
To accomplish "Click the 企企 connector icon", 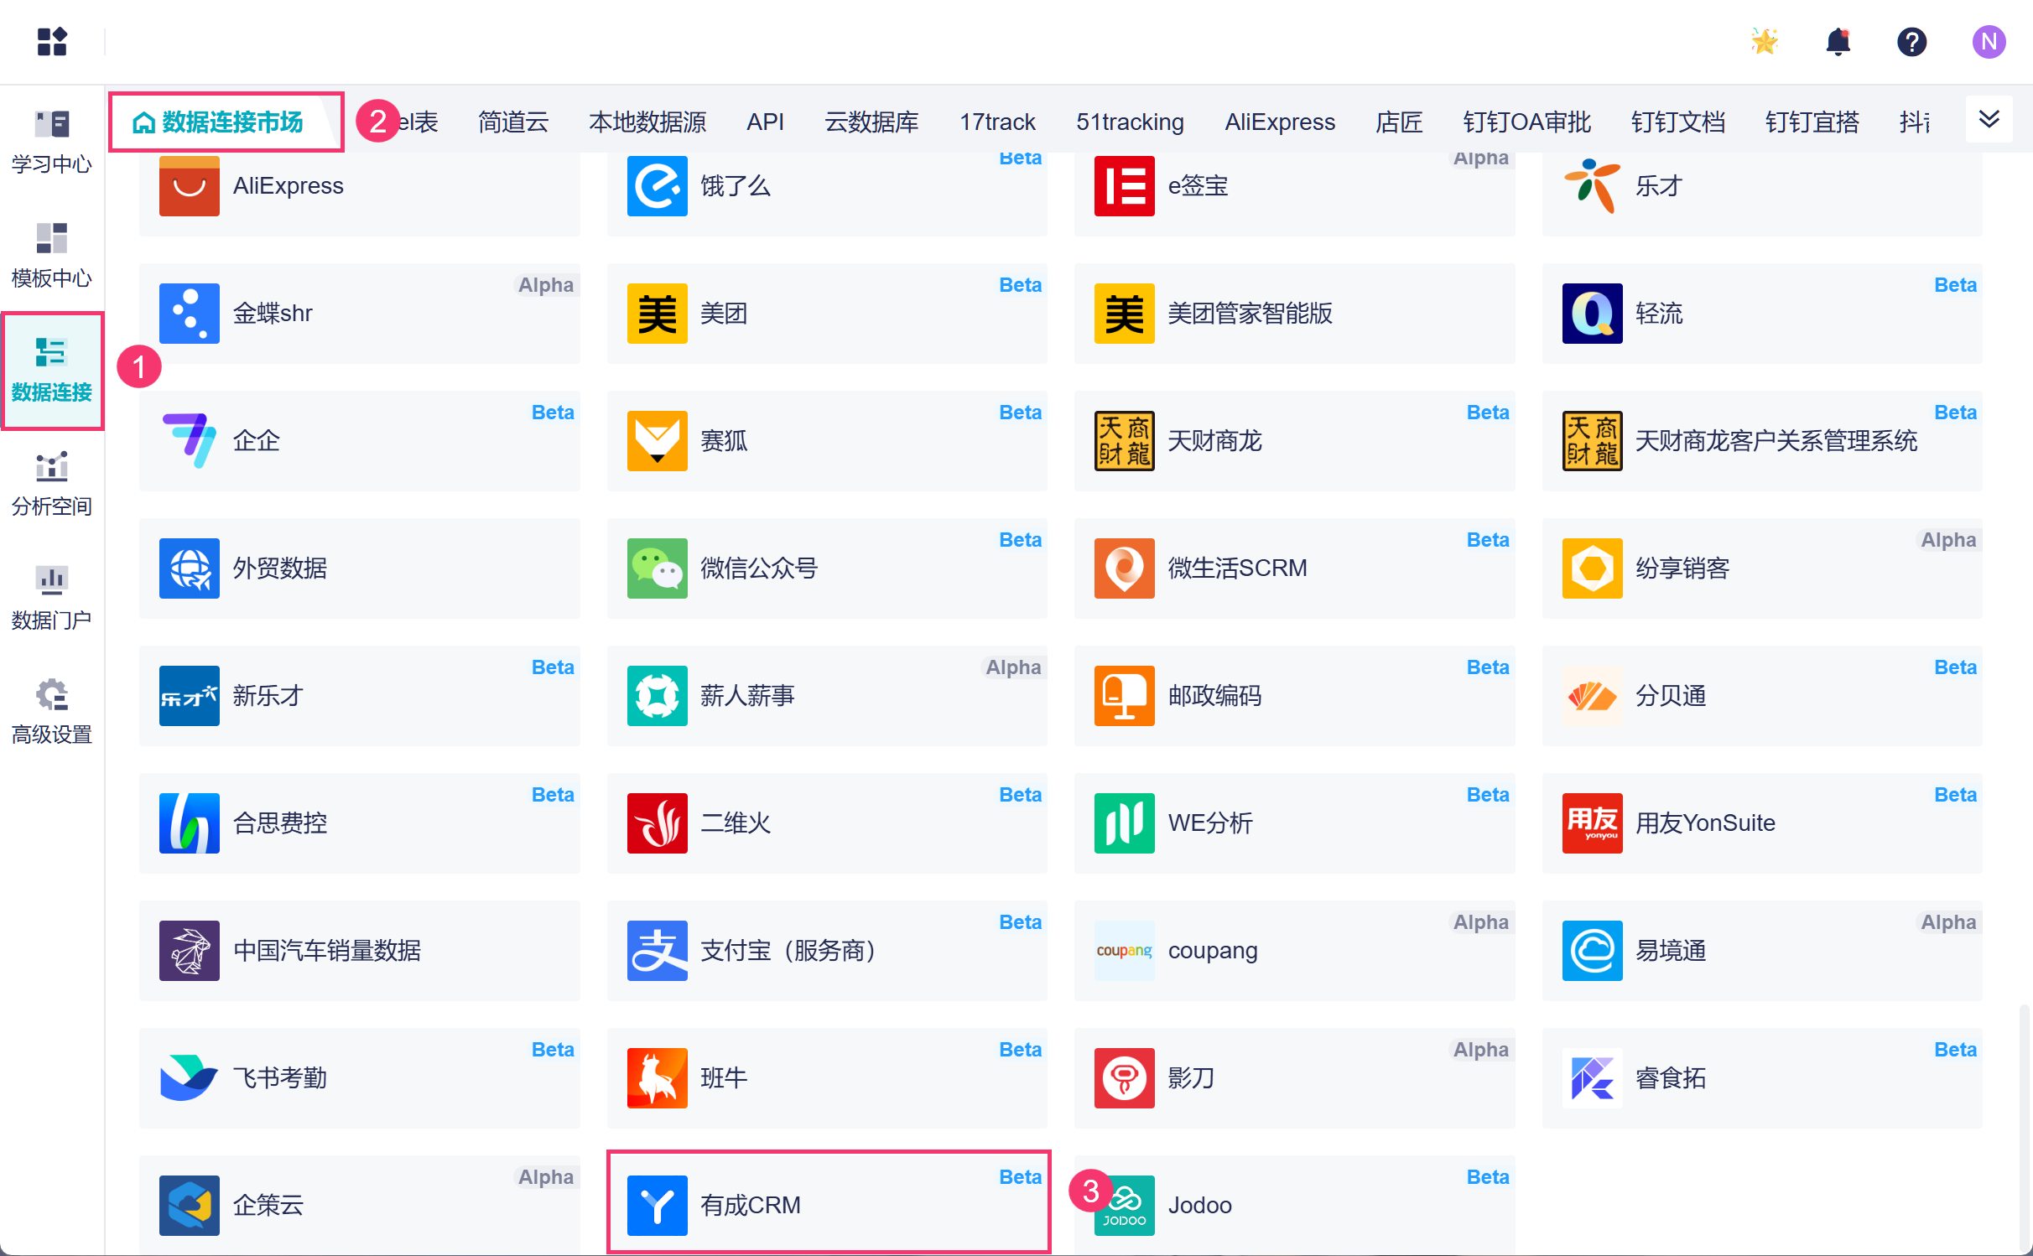I will (x=190, y=440).
